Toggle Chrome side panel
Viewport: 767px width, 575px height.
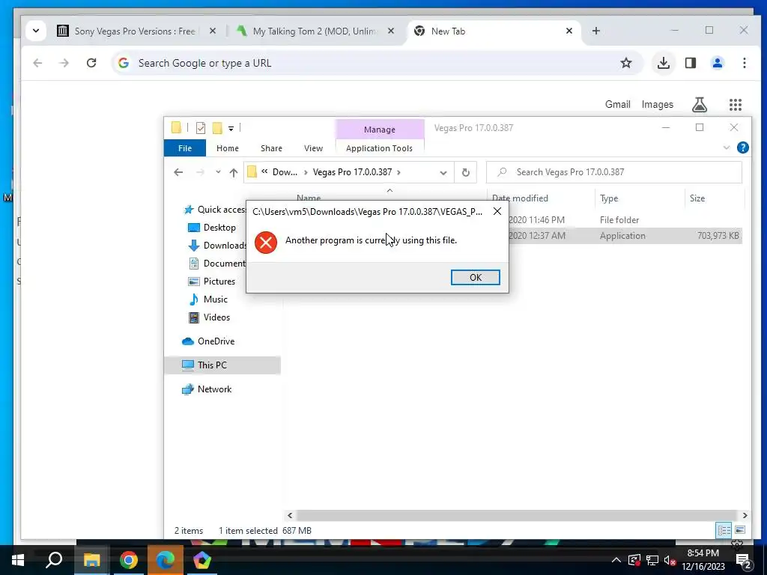[690, 63]
